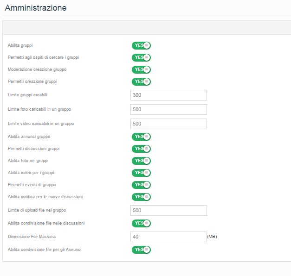Click the Amministrazione page heading
This screenshot has width=291, height=276.
pos(36,8)
